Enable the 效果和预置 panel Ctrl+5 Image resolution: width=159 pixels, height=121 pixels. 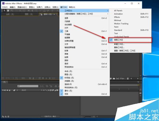pyautogui.click(x=85, y=41)
